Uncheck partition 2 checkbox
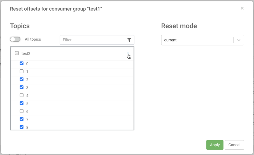The image size is (254, 155). (22, 79)
